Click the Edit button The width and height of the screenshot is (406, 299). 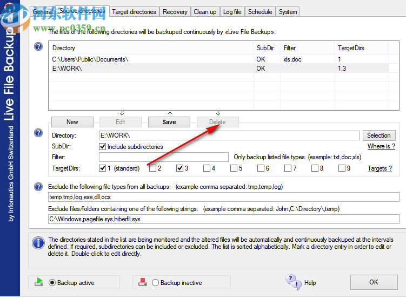121,122
